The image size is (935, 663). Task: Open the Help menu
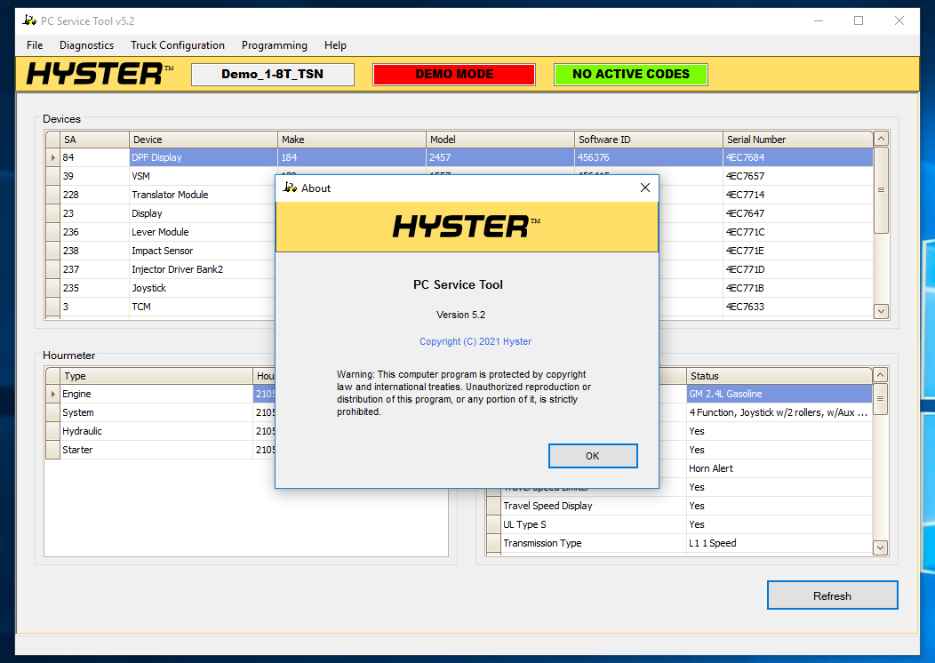tap(335, 45)
